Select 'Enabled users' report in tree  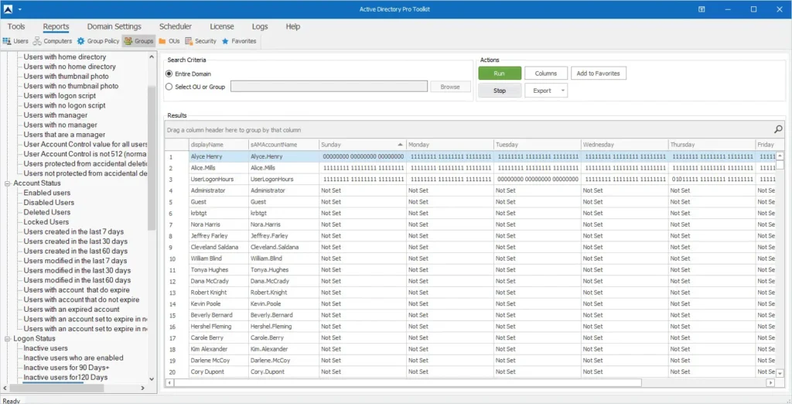[47, 193]
